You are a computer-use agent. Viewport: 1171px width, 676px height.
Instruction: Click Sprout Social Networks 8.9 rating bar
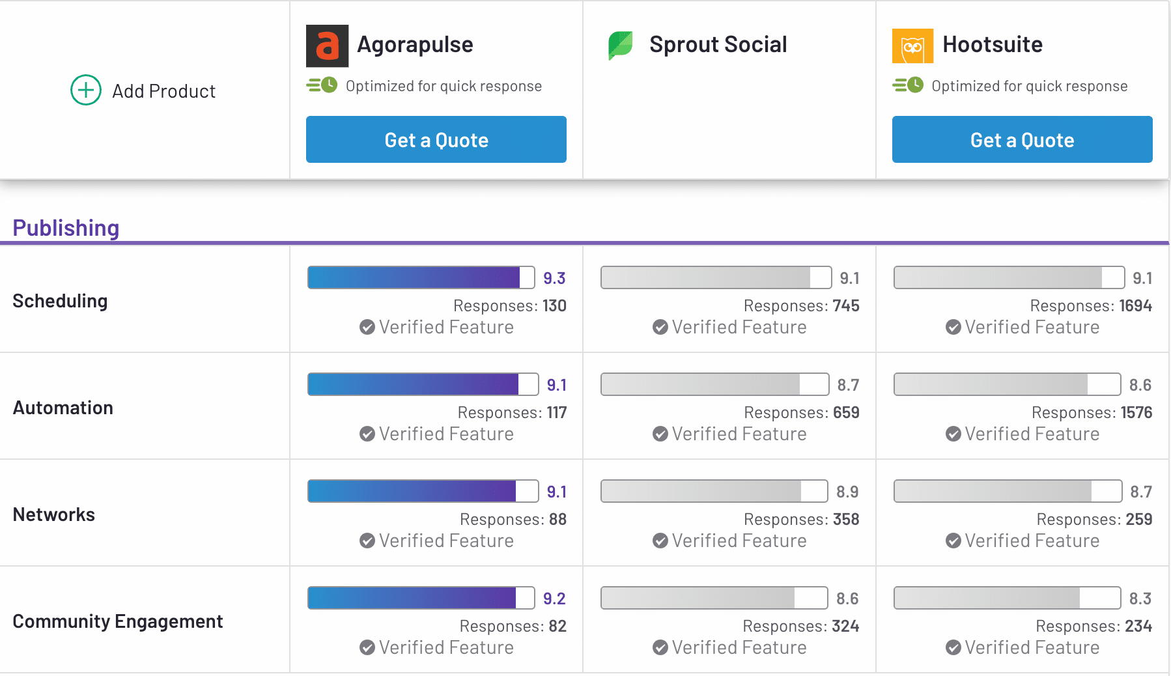(714, 491)
